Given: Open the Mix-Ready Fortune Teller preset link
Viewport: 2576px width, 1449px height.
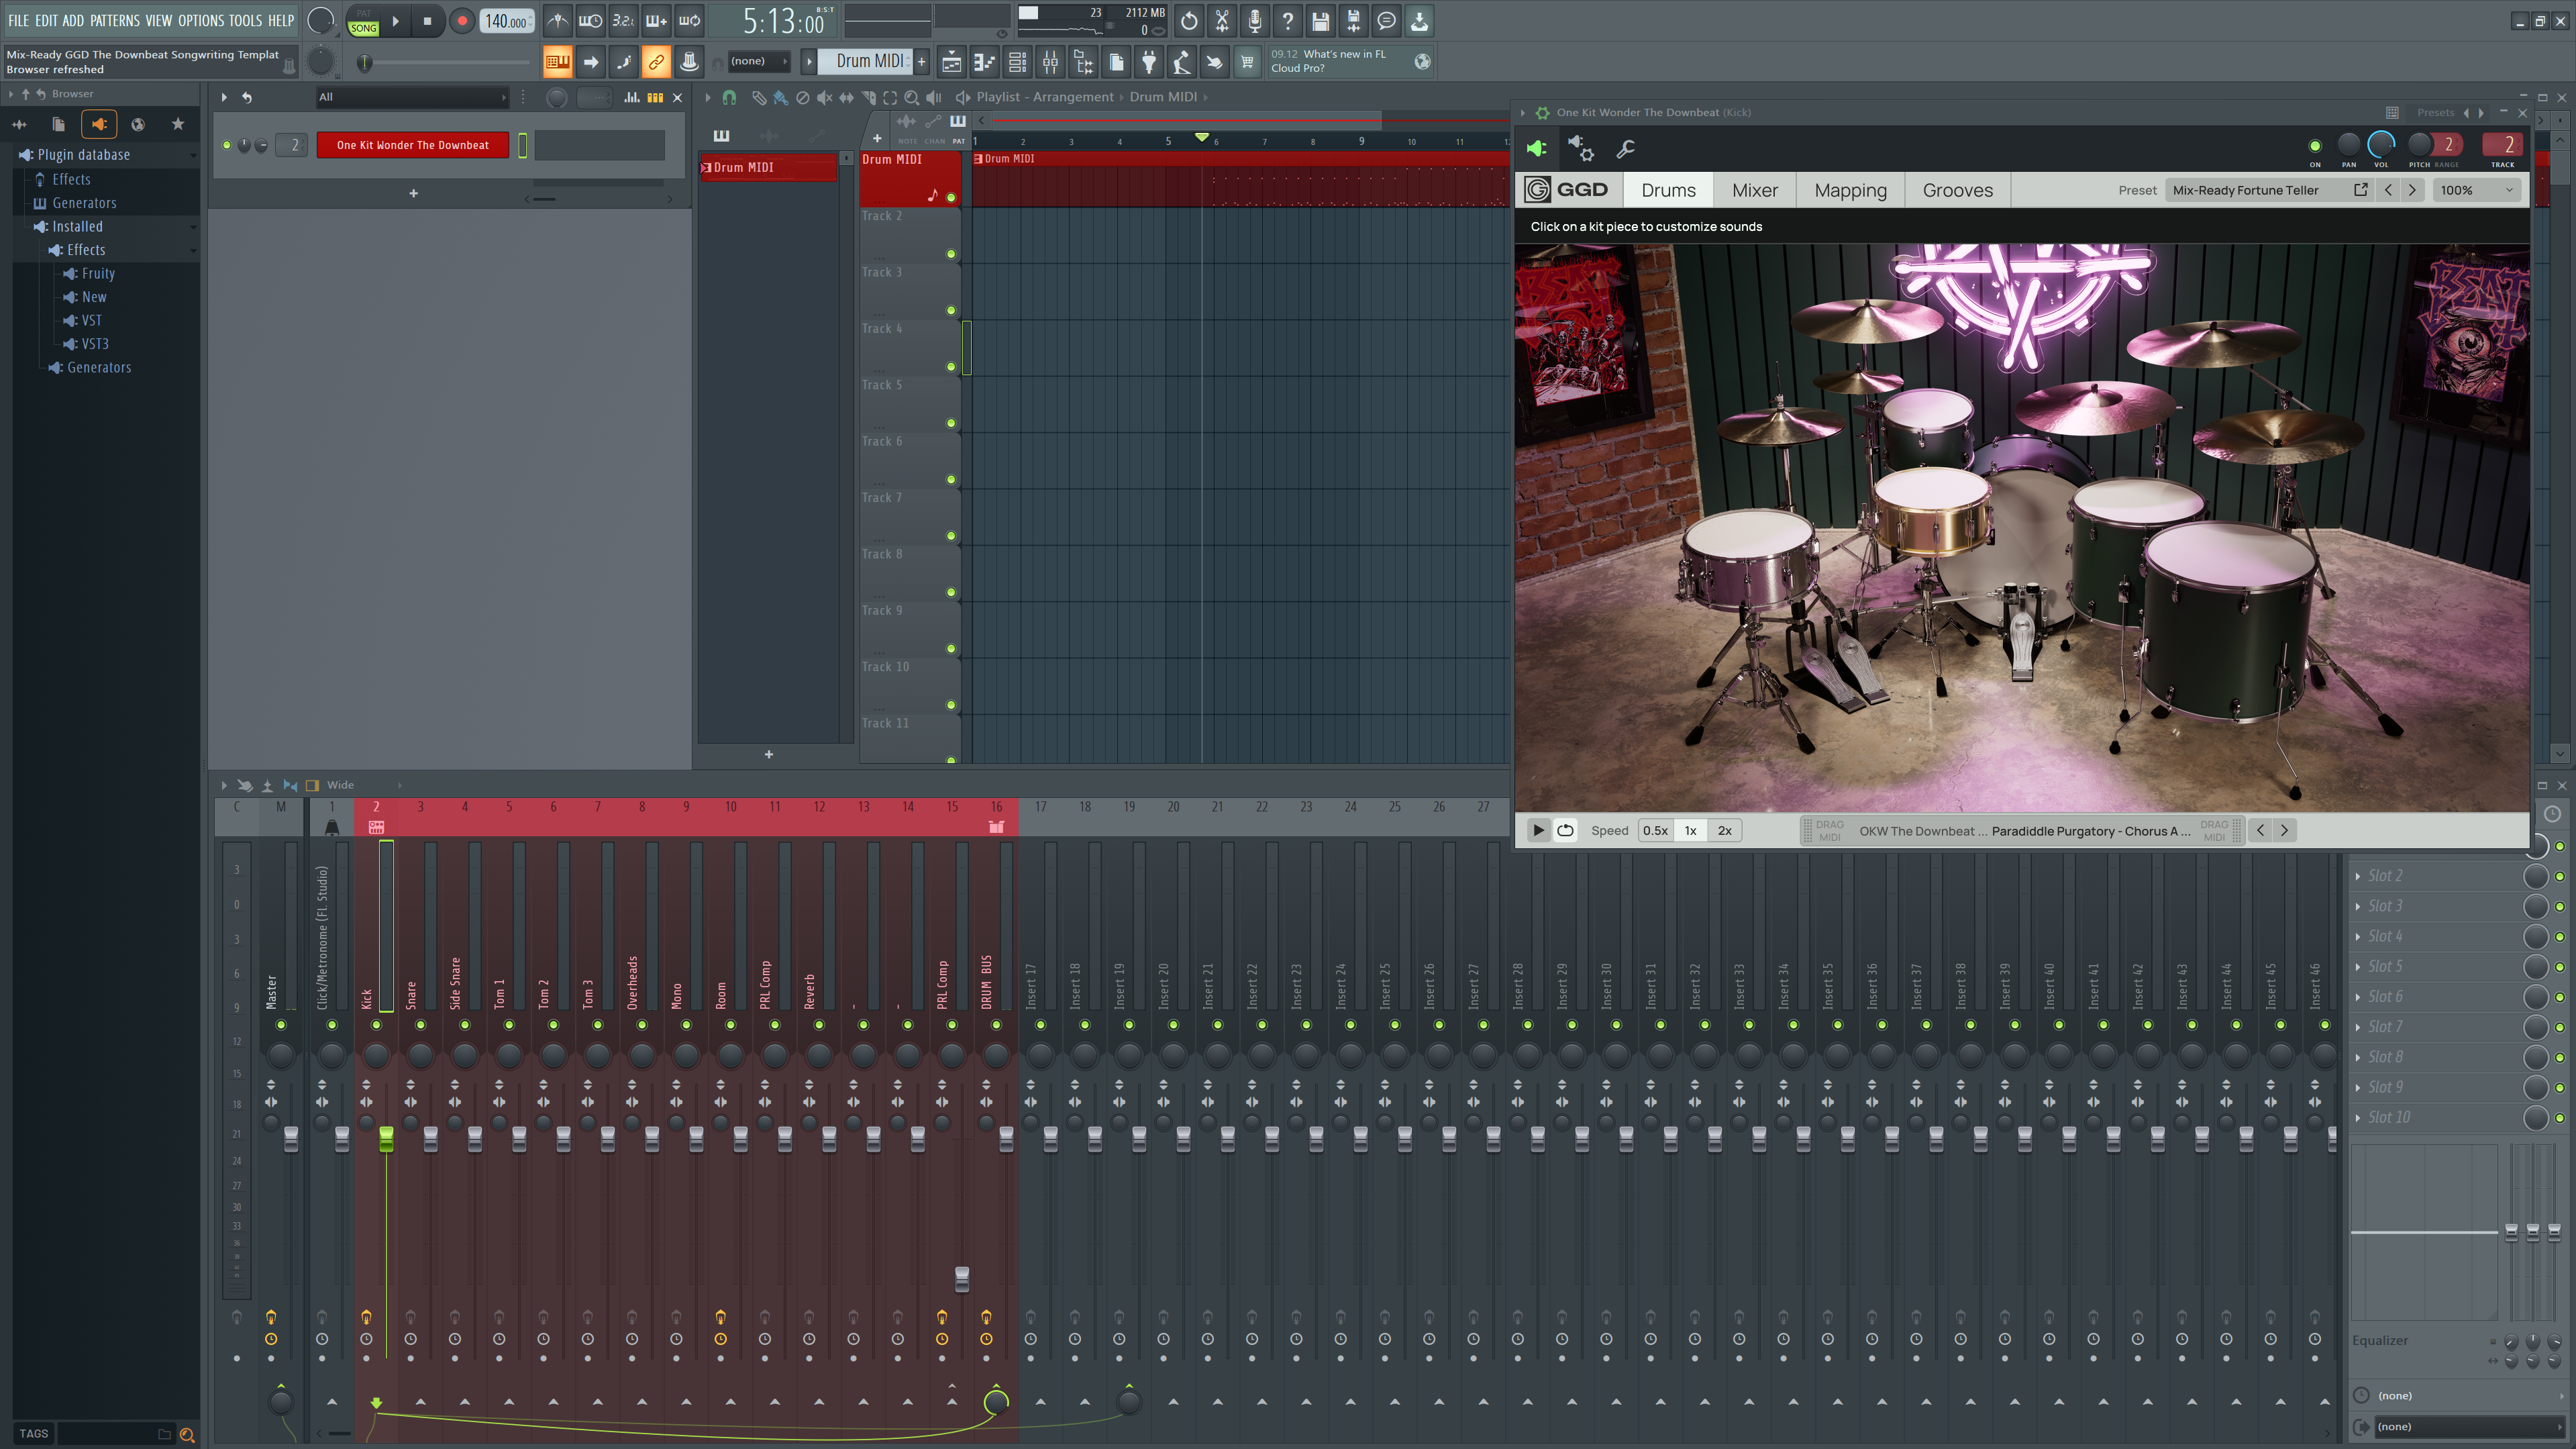Looking at the screenshot, I should [2360, 189].
